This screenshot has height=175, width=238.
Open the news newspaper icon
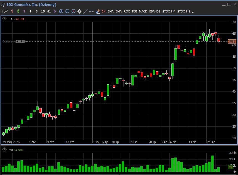[x=79, y=11]
